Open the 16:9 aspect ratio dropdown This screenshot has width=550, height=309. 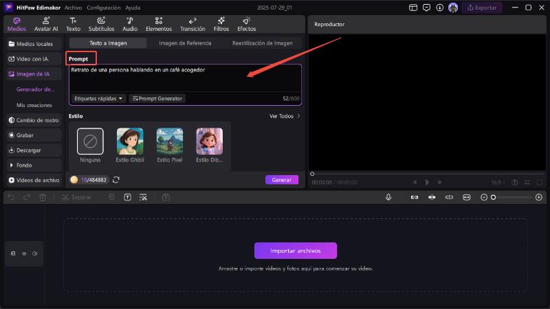498,182
